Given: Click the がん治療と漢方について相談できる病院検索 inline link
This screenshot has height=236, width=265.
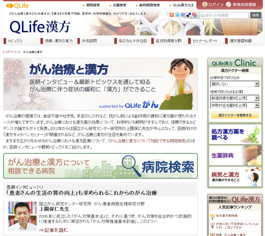Looking at the screenshot, I should tap(148, 141).
